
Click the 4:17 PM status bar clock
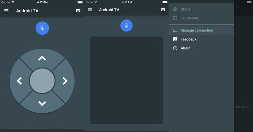(42, 2)
